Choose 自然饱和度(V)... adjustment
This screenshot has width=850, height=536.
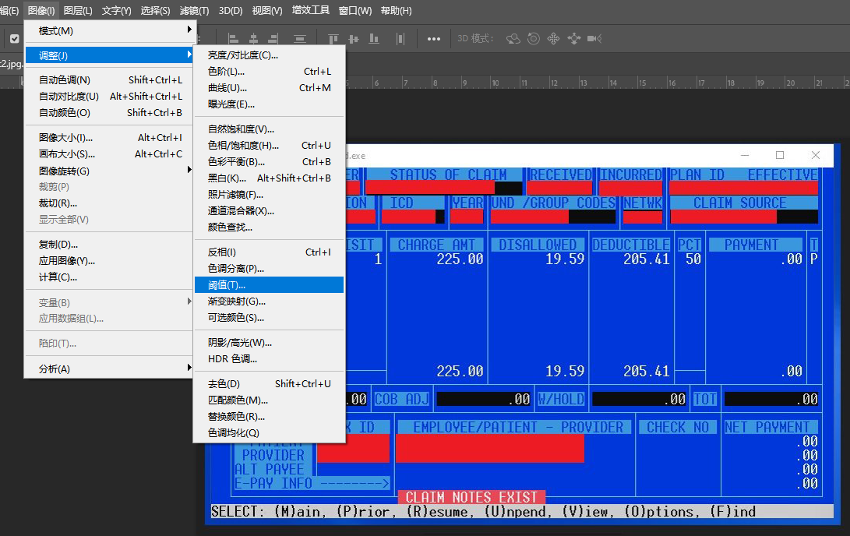tap(269, 129)
